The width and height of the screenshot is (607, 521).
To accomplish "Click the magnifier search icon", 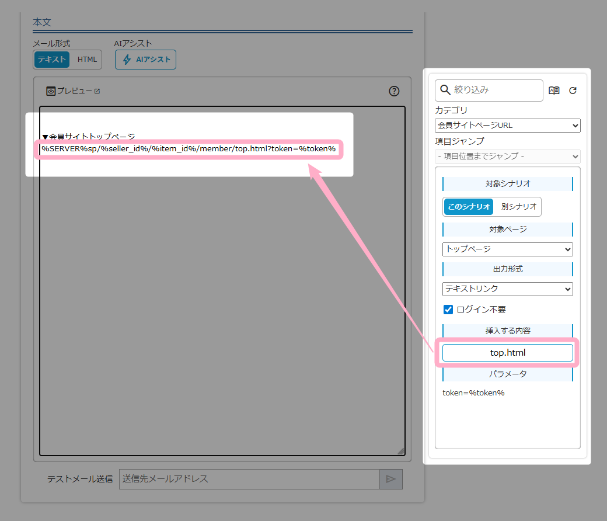I will (445, 90).
